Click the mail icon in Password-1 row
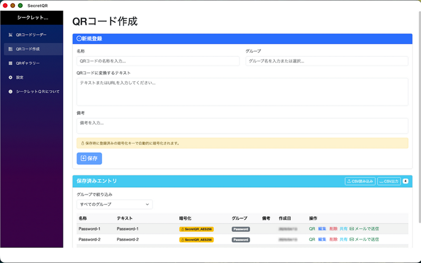Image resolution: width=421 pixels, height=263 pixels. click(x=351, y=229)
